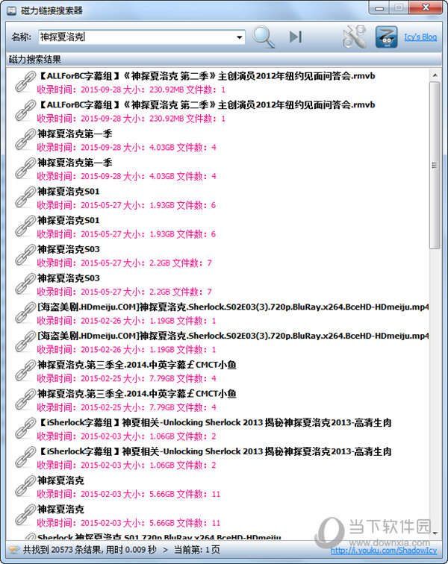This screenshot has height=564, width=448.
Task: Expand the 名称 search history dropdown arrow
Action: click(239, 37)
